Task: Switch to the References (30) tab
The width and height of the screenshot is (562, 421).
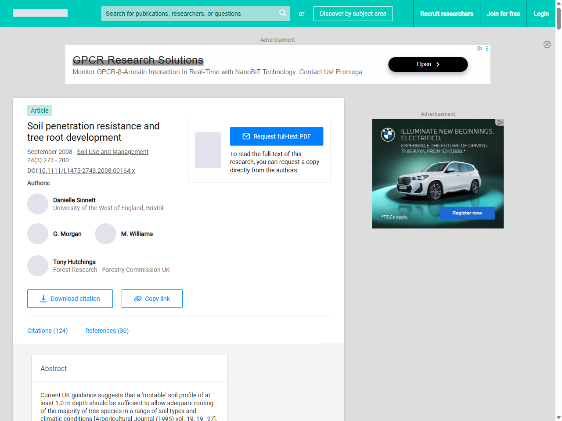Action: point(107,331)
